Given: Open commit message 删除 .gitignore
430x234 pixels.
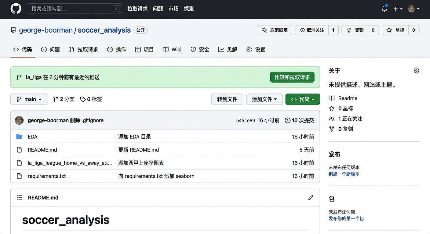Looking at the screenshot, I should click(x=87, y=120).
